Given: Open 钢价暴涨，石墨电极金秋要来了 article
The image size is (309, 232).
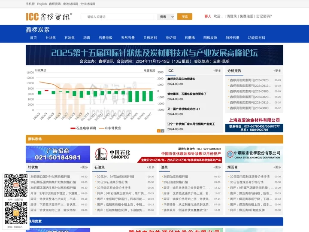Looking at the screenshot, I should (187, 94).
